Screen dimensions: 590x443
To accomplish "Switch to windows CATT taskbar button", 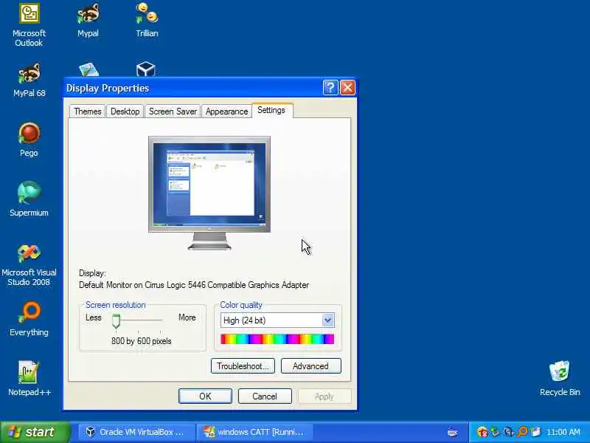I will click(x=255, y=432).
